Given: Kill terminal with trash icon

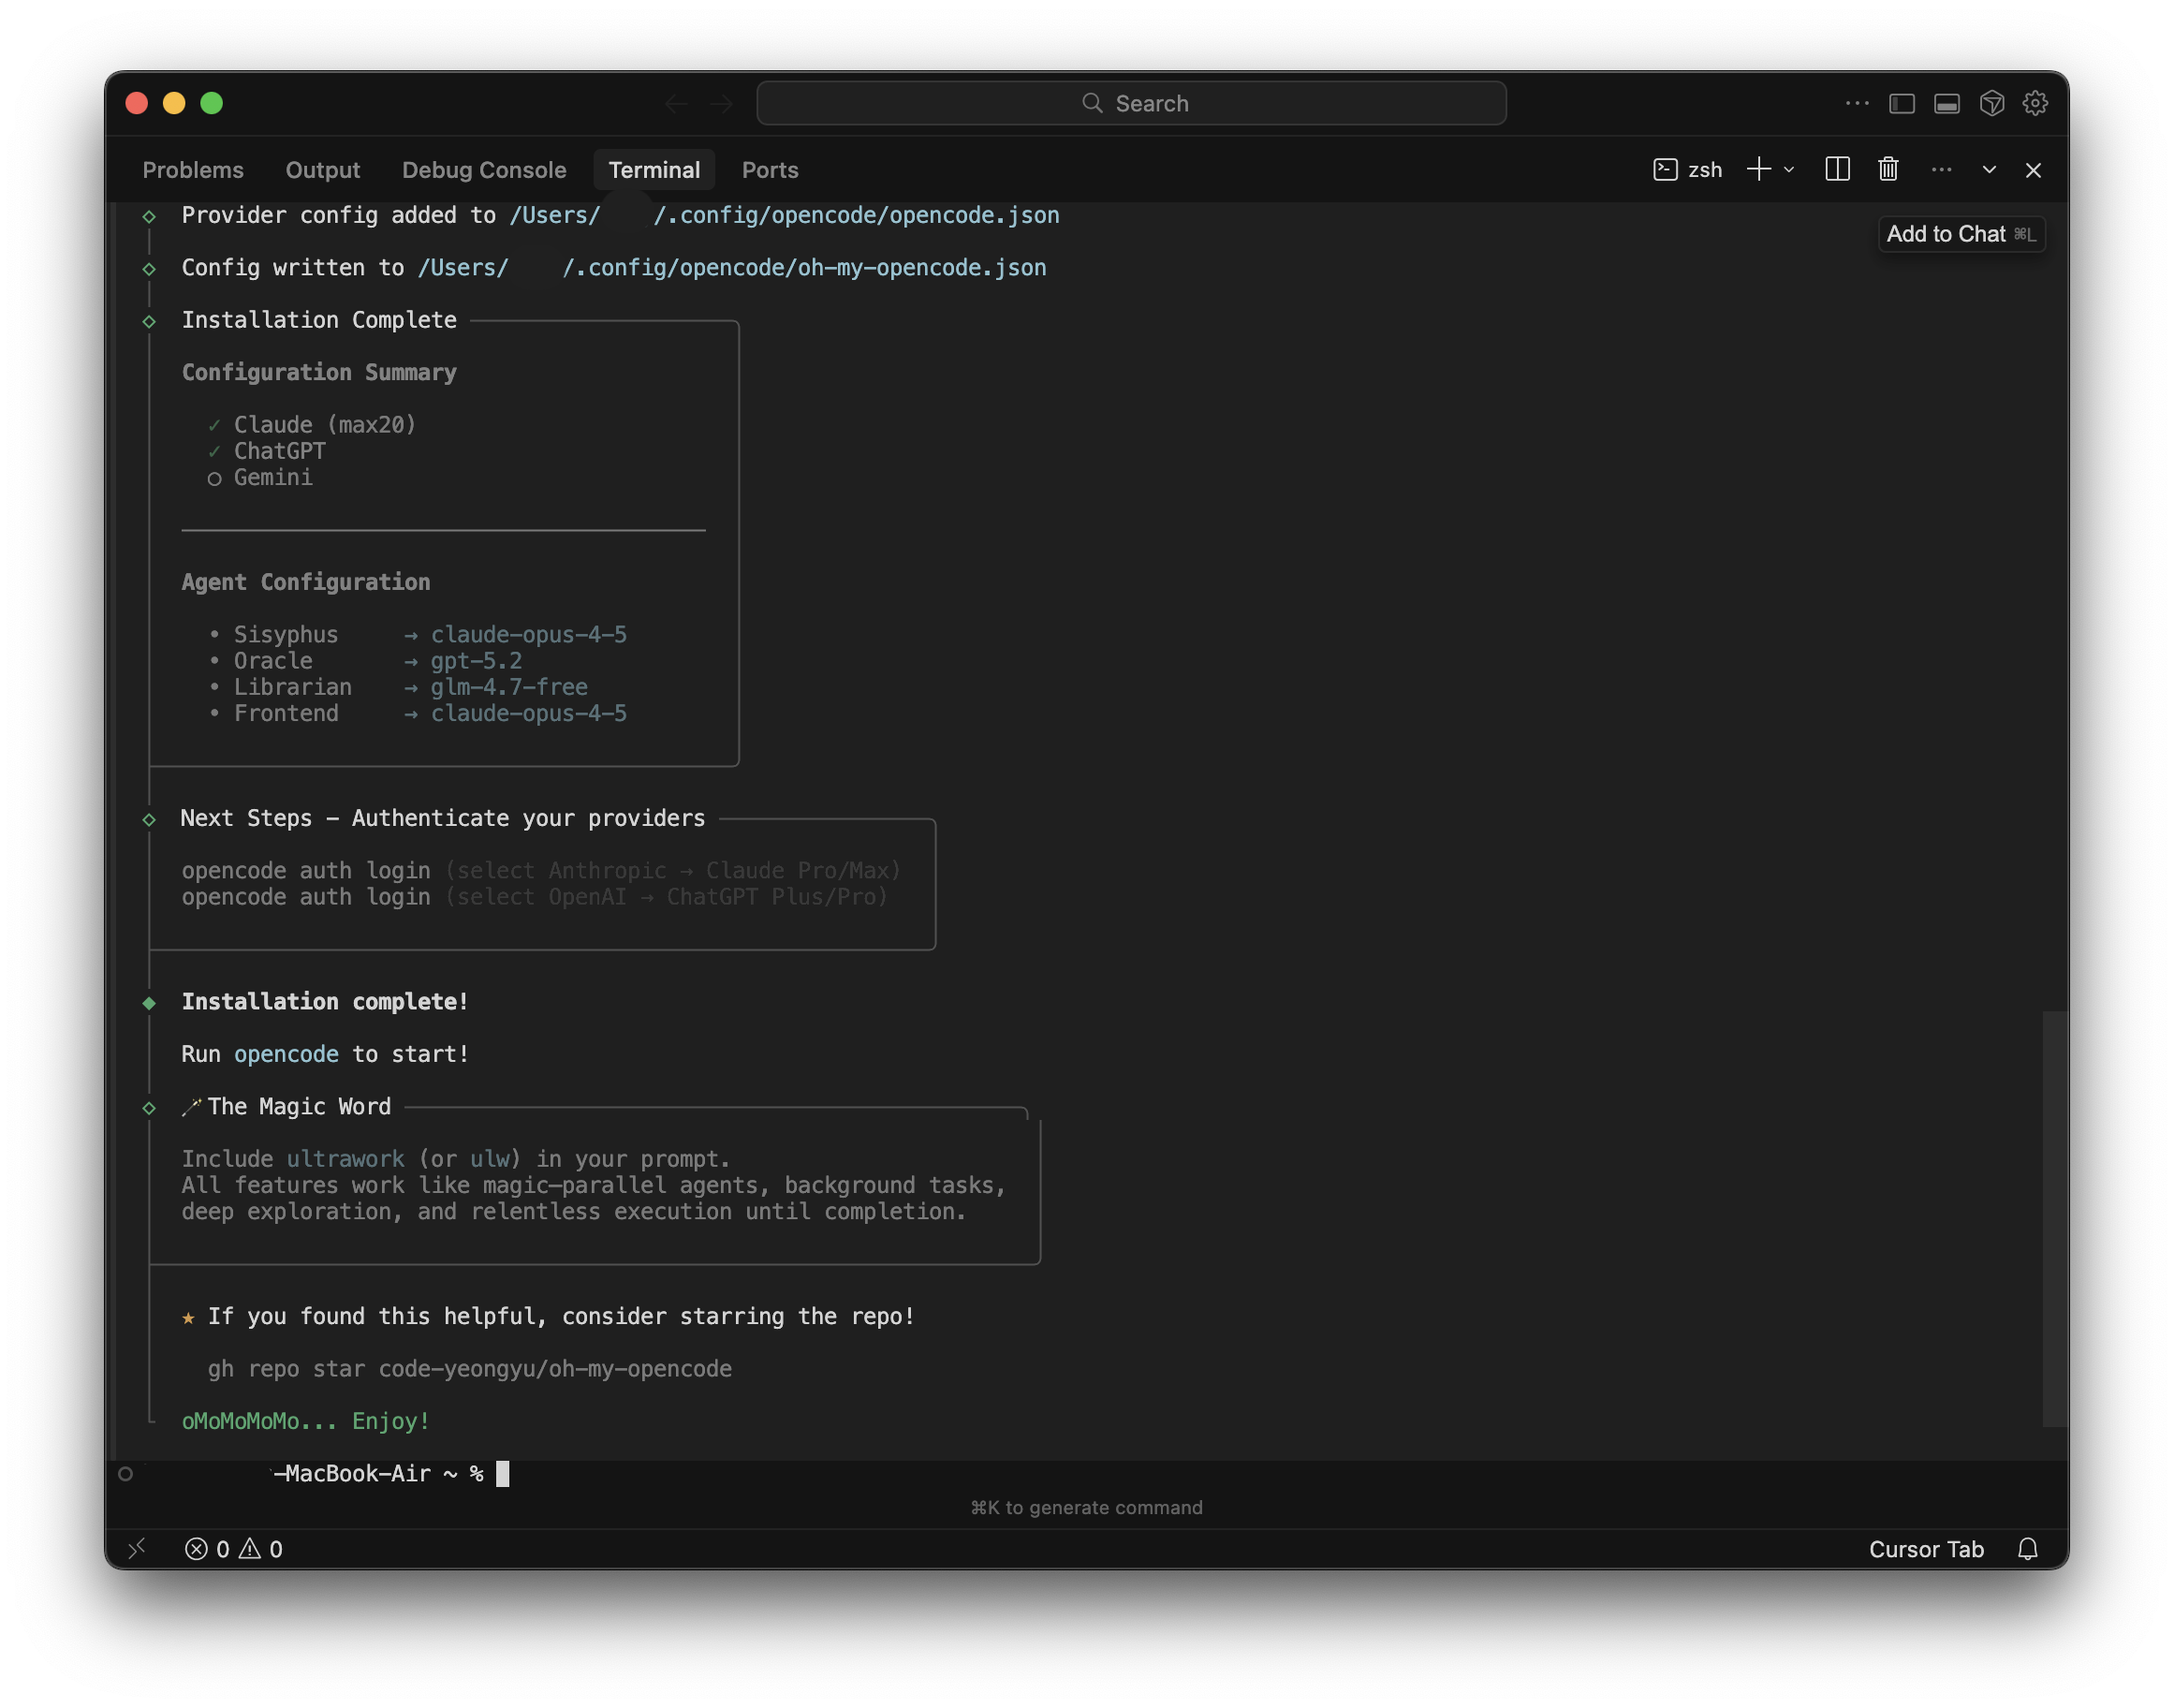Looking at the screenshot, I should [x=1887, y=169].
